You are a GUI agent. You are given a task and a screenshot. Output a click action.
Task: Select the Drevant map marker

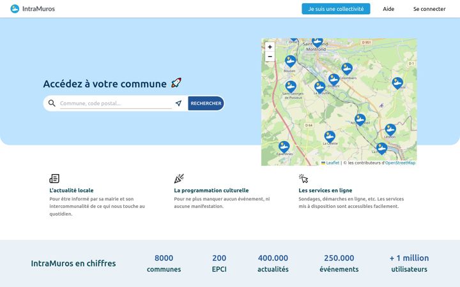[334, 80]
